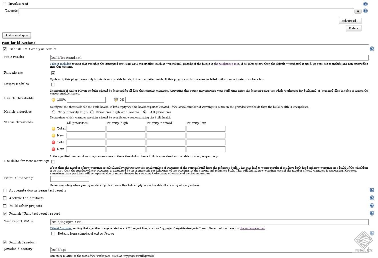Click yellow Total threshold field for Priority high
378x258 pixels.
point(126,129)
